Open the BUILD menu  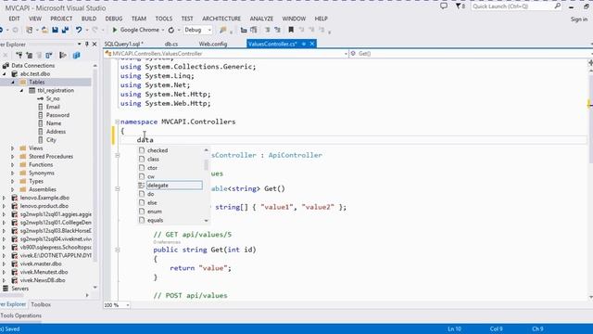point(89,19)
